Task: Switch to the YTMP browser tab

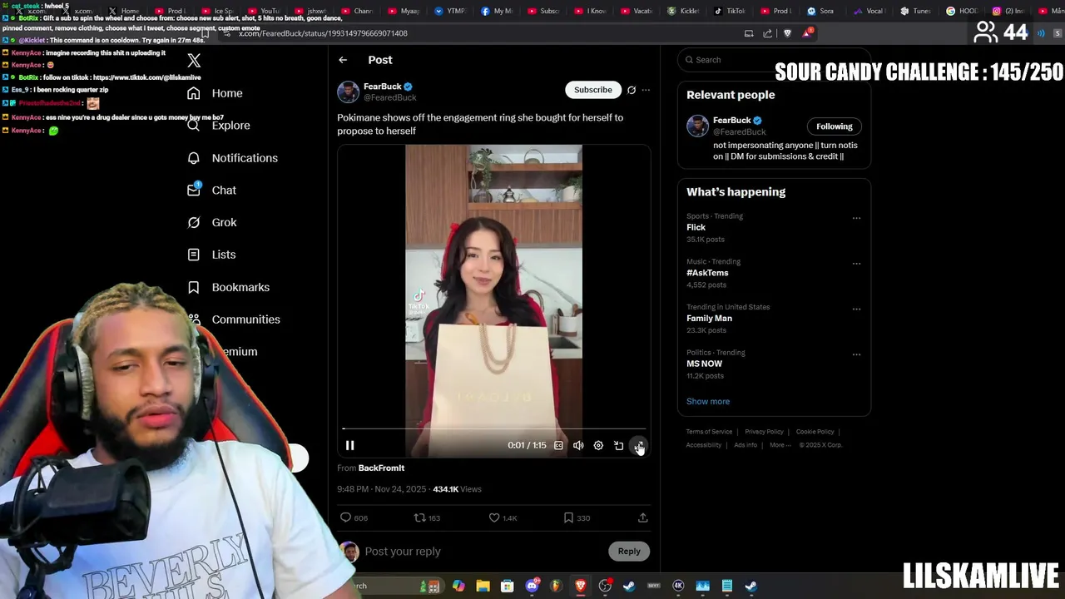Action: 450,11
